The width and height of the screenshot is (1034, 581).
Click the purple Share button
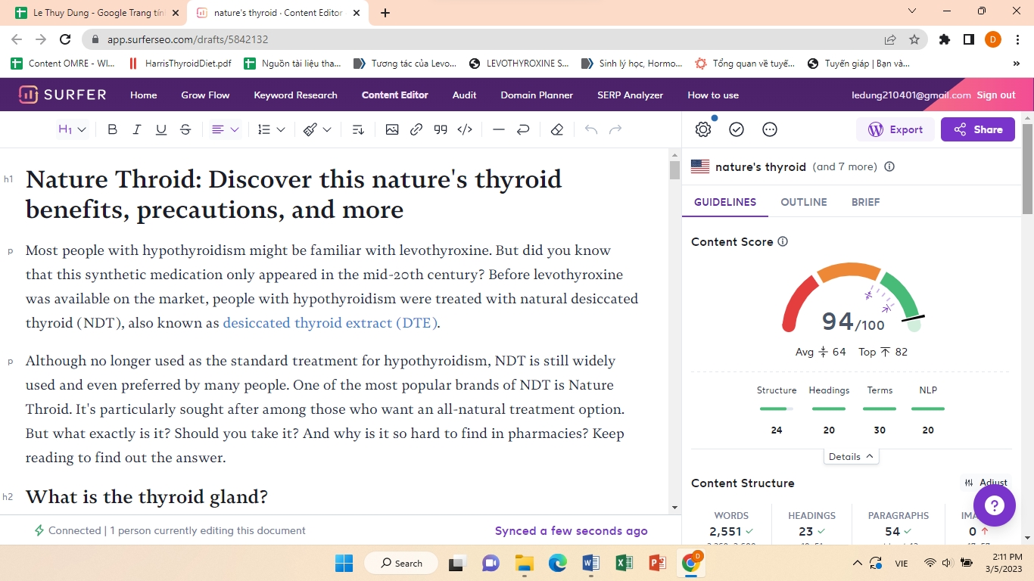pyautogui.click(x=978, y=129)
